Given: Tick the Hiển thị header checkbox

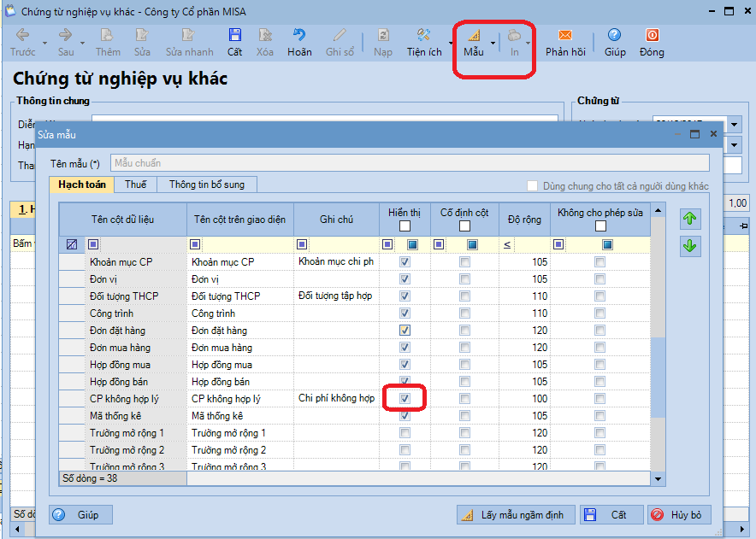Looking at the screenshot, I should tap(405, 226).
